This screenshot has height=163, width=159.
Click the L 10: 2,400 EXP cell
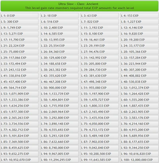coord(59,28)
